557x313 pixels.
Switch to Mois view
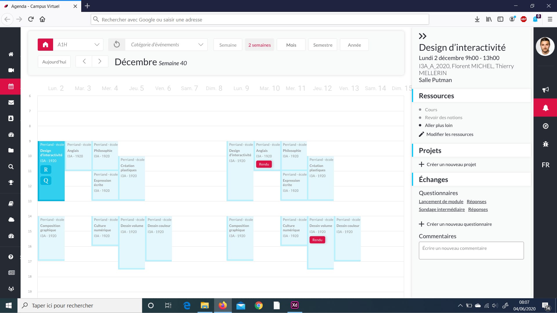coord(291,45)
